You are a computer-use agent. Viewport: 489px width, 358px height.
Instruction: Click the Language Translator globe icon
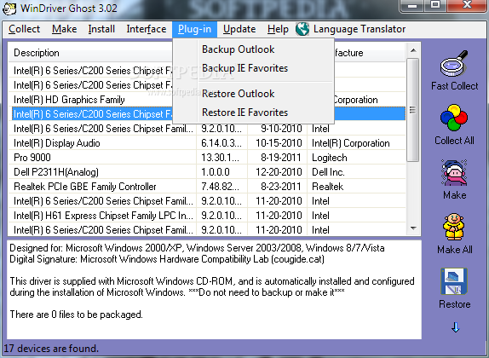click(x=302, y=29)
